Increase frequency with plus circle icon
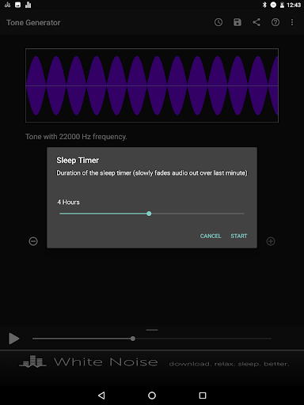This screenshot has height=405, width=304. click(271, 241)
